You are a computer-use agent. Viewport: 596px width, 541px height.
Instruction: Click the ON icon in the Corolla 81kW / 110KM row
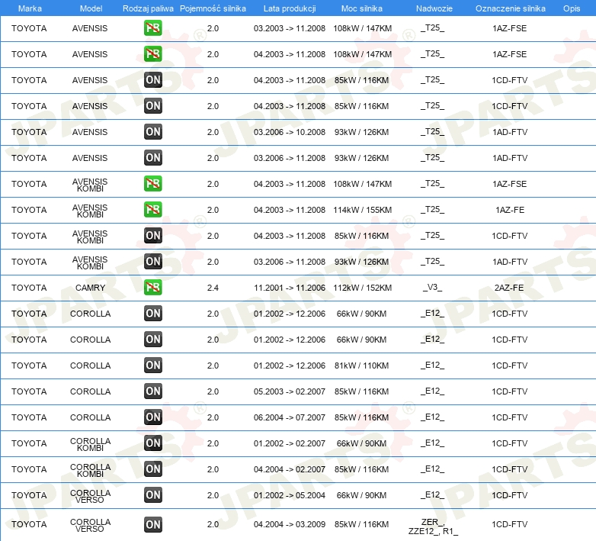(152, 365)
